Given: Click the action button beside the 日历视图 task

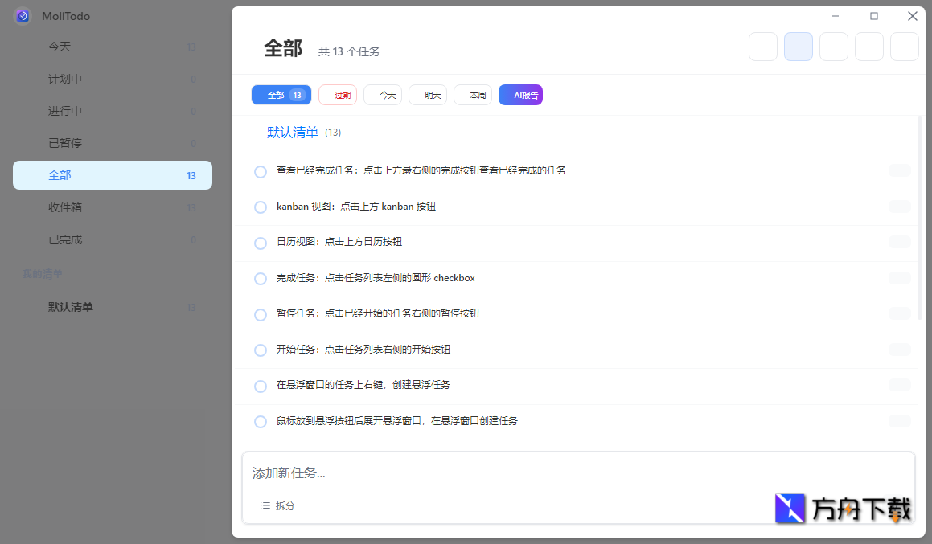Looking at the screenshot, I should coord(898,242).
